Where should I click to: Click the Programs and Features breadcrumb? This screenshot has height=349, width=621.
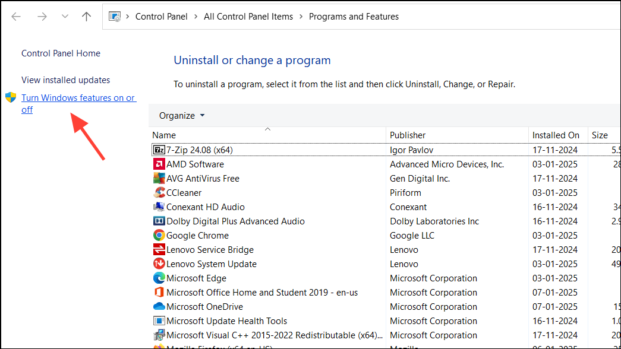pyautogui.click(x=354, y=16)
